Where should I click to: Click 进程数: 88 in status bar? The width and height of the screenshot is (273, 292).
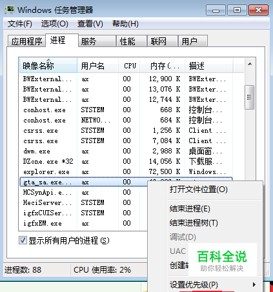pyautogui.click(x=23, y=270)
